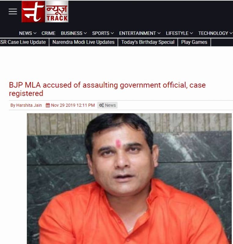Expand the SPORTS dropdown chevron
This screenshot has height=244, width=233.
click(x=112, y=33)
